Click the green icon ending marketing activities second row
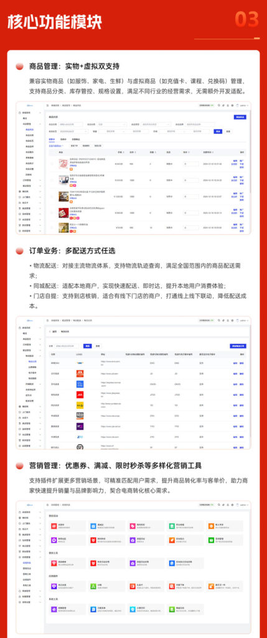 [x=211, y=540]
